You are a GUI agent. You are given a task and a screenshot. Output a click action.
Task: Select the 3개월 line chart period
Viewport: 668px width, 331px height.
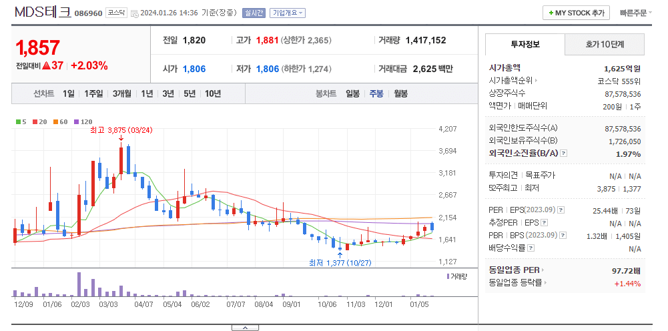(122, 93)
